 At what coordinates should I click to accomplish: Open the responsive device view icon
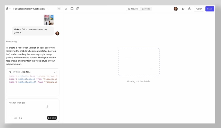pos(78,9)
